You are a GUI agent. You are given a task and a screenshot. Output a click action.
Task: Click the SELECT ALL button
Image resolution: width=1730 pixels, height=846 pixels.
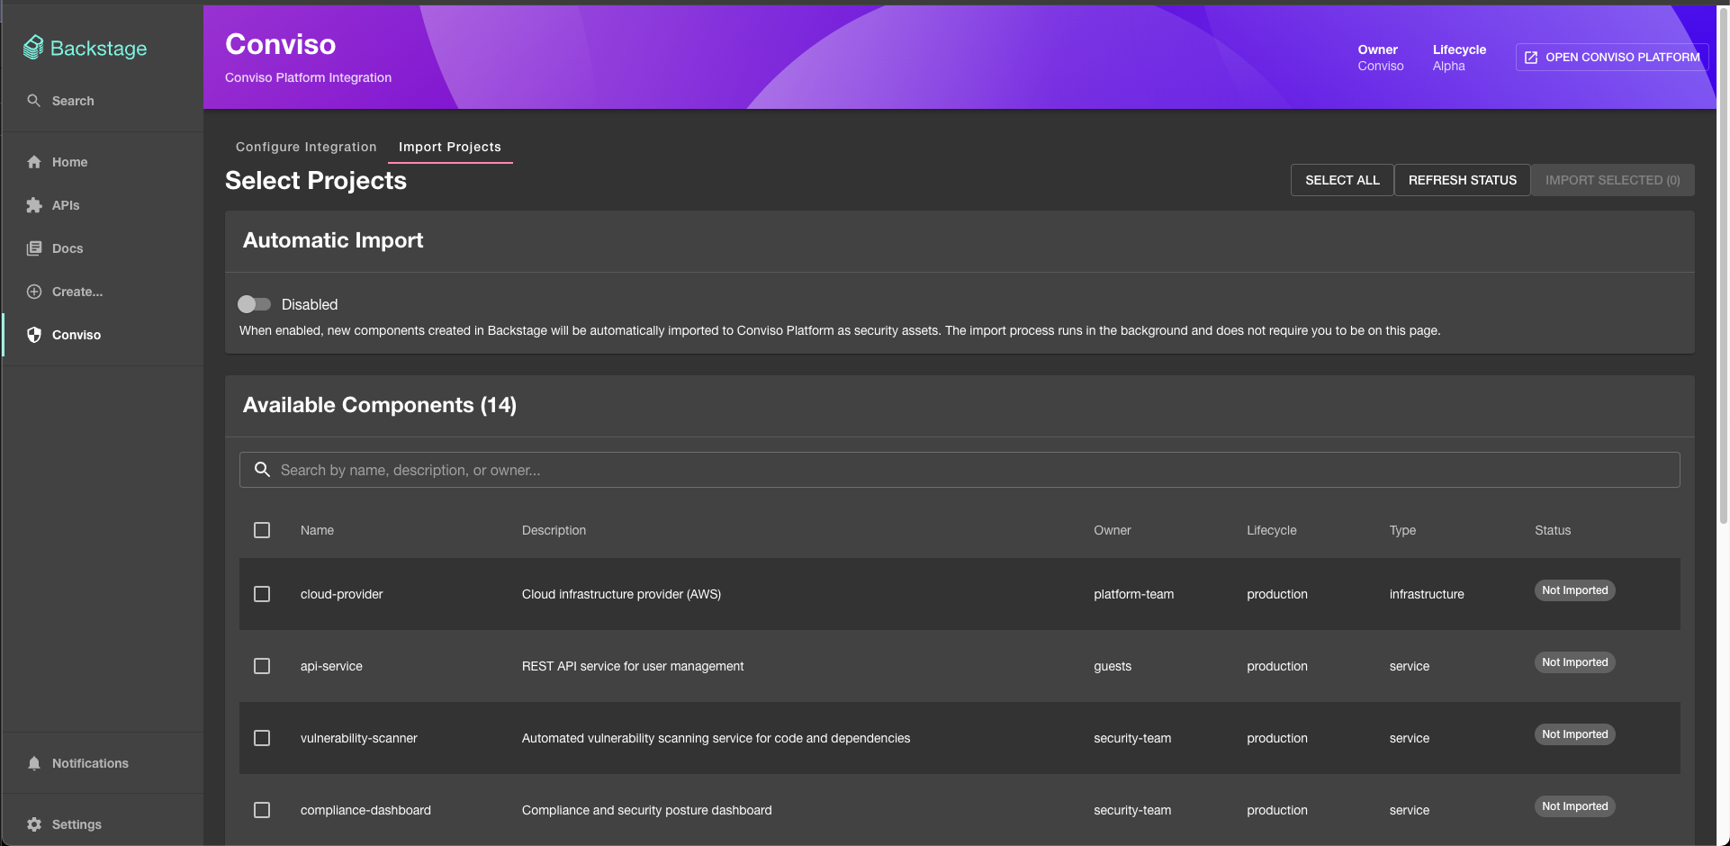click(1342, 180)
